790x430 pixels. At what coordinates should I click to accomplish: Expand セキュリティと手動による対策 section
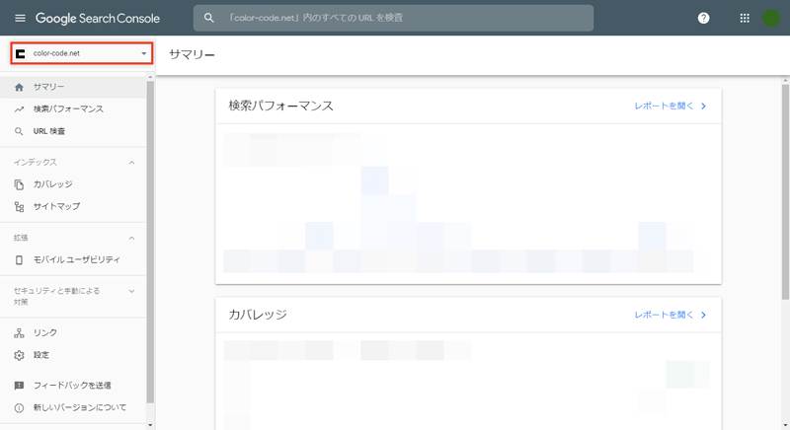[131, 291]
